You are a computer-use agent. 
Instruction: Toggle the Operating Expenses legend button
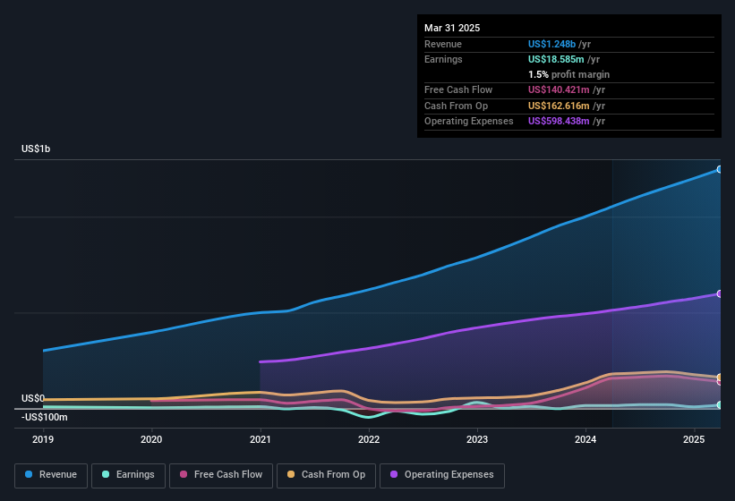442,475
